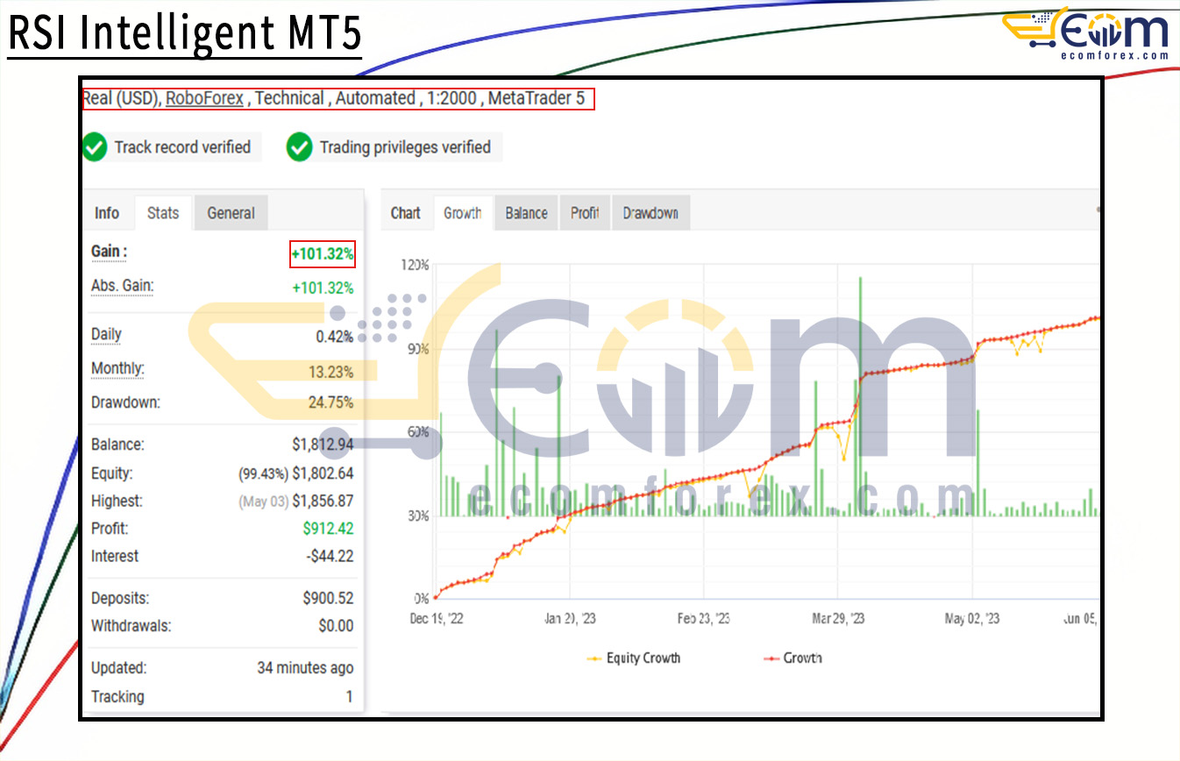Select the Stats tab
This screenshot has height=761, width=1180.
pyautogui.click(x=163, y=213)
